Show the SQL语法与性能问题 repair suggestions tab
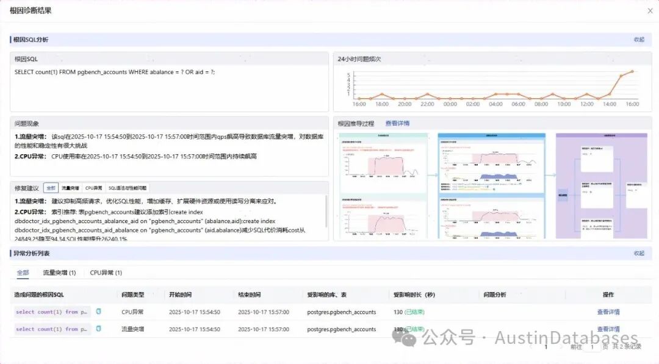The width and height of the screenshot is (659, 364). (x=128, y=188)
